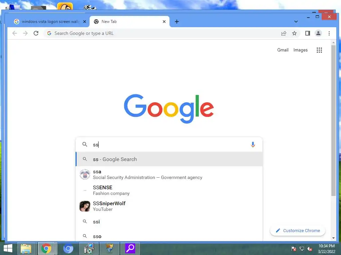Click the muted volume tray icon
The width and height of the screenshot is (341, 255).
(x=309, y=249)
